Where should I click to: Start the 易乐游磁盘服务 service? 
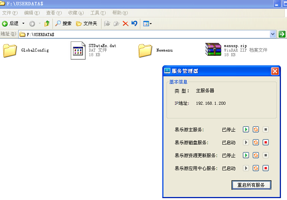coord(246,142)
